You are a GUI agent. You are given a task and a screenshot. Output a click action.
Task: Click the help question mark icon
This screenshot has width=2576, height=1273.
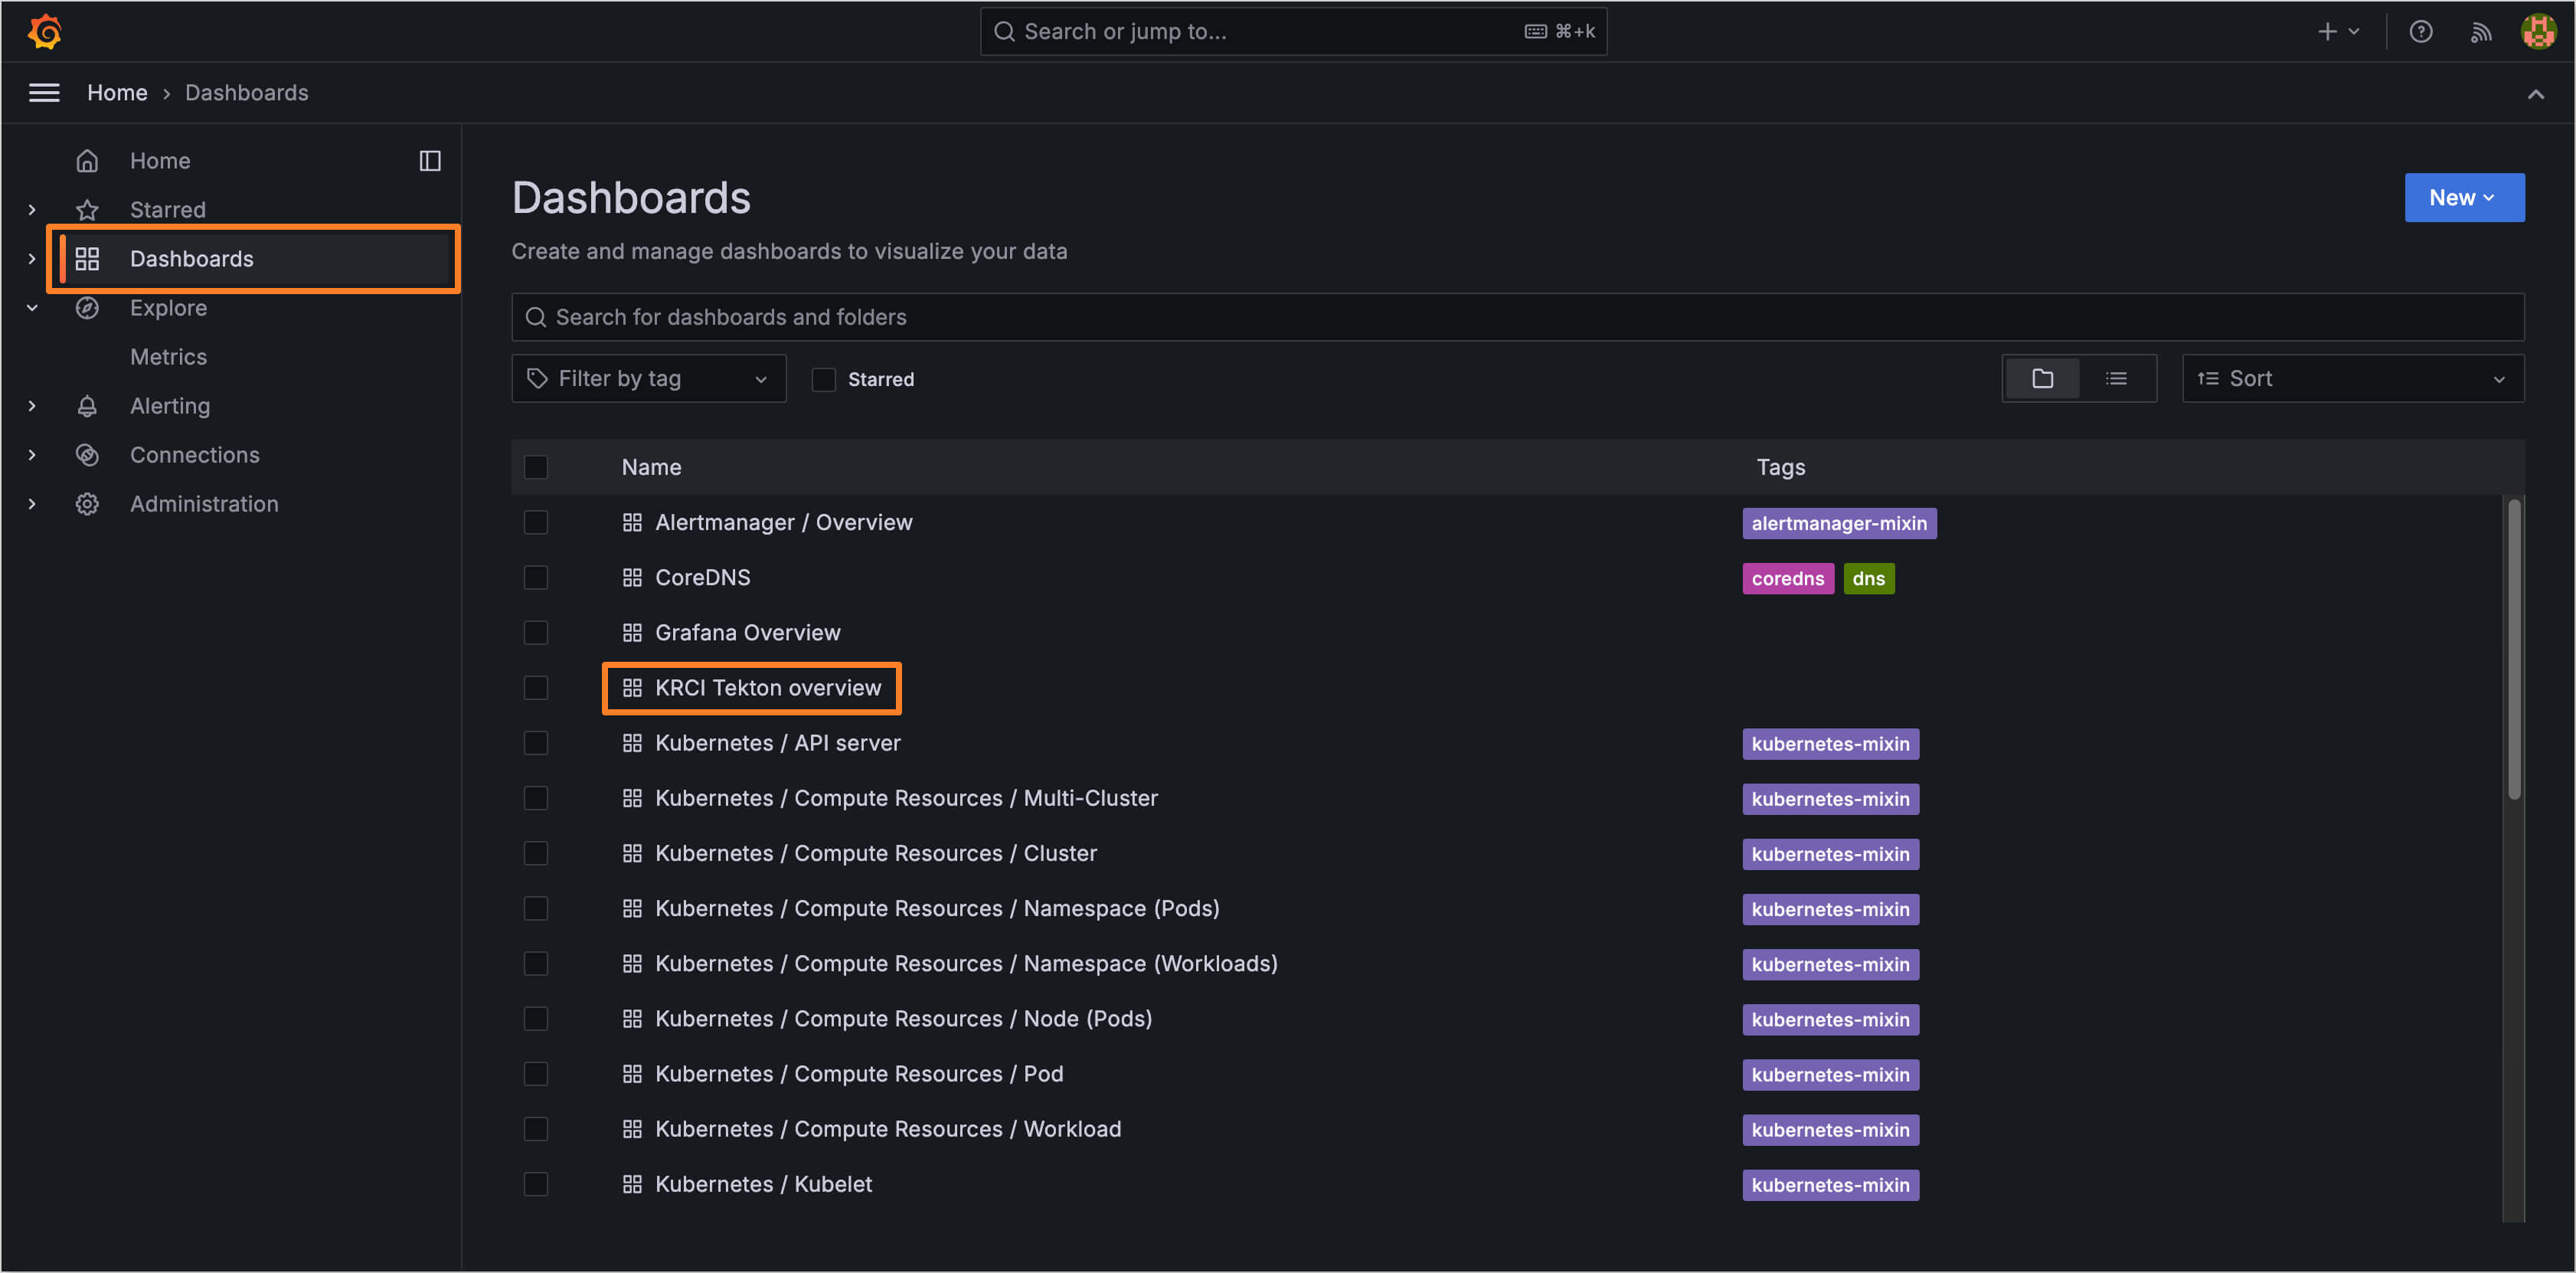pyautogui.click(x=2421, y=31)
